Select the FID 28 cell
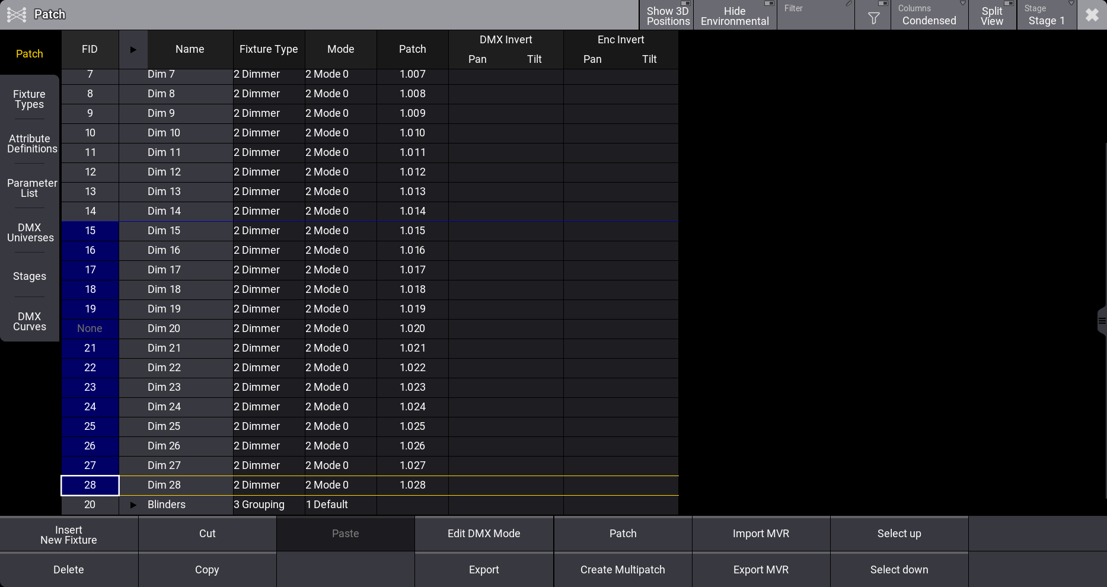The image size is (1107, 587). (x=90, y=485)
